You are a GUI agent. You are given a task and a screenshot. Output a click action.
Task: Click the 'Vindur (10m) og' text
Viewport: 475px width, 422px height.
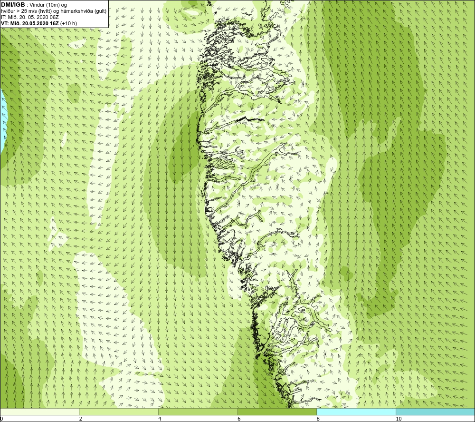48,5
